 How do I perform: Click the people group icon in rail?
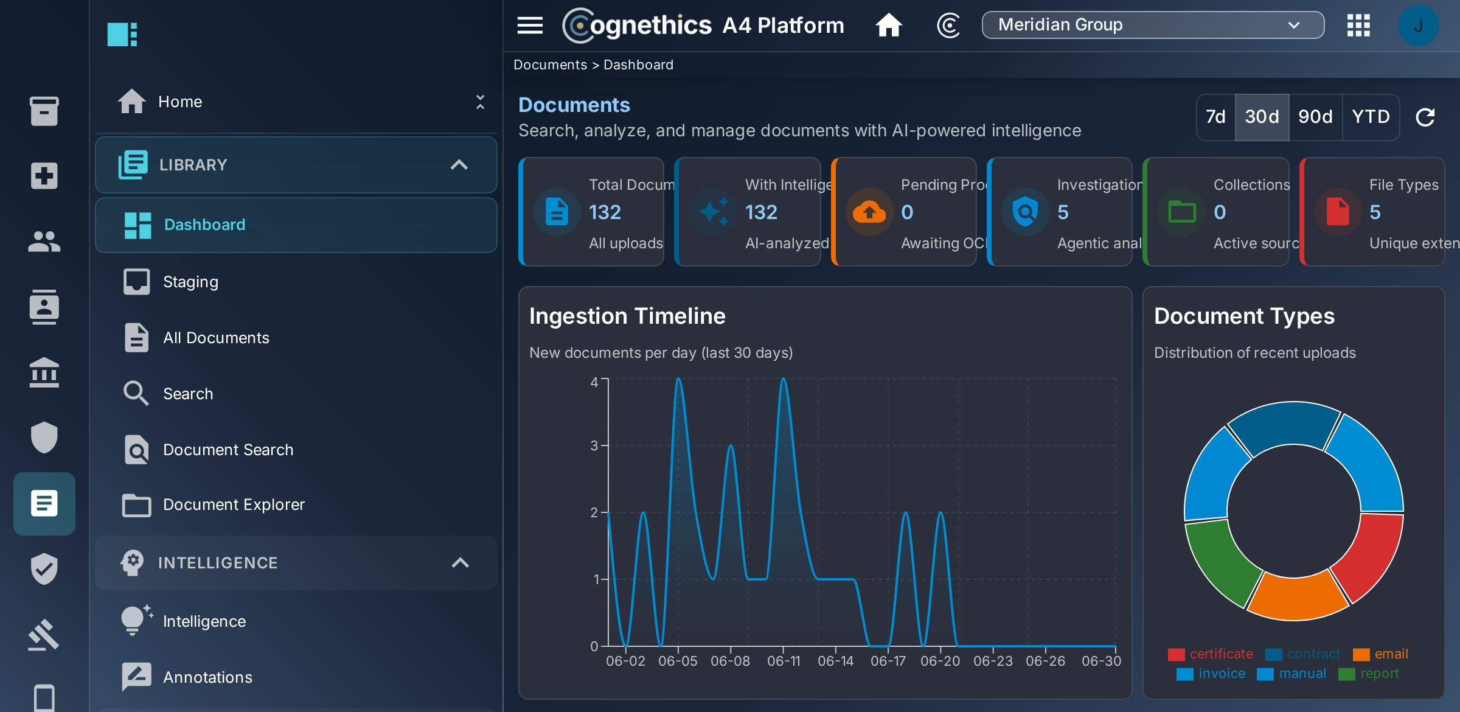(44, 242)
